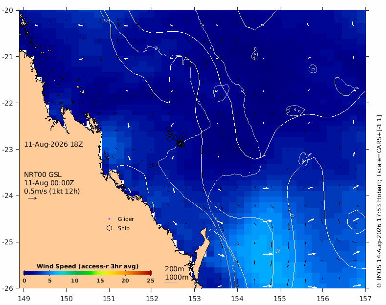Click the -23 latitude axis tick label

pos(8,149)
